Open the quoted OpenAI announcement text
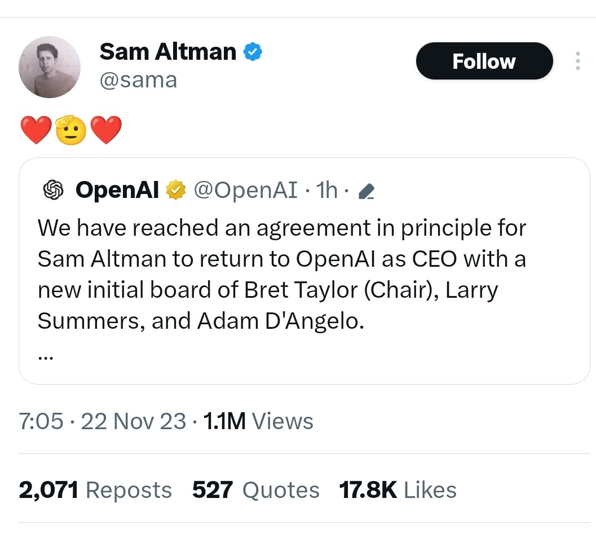 282,274
